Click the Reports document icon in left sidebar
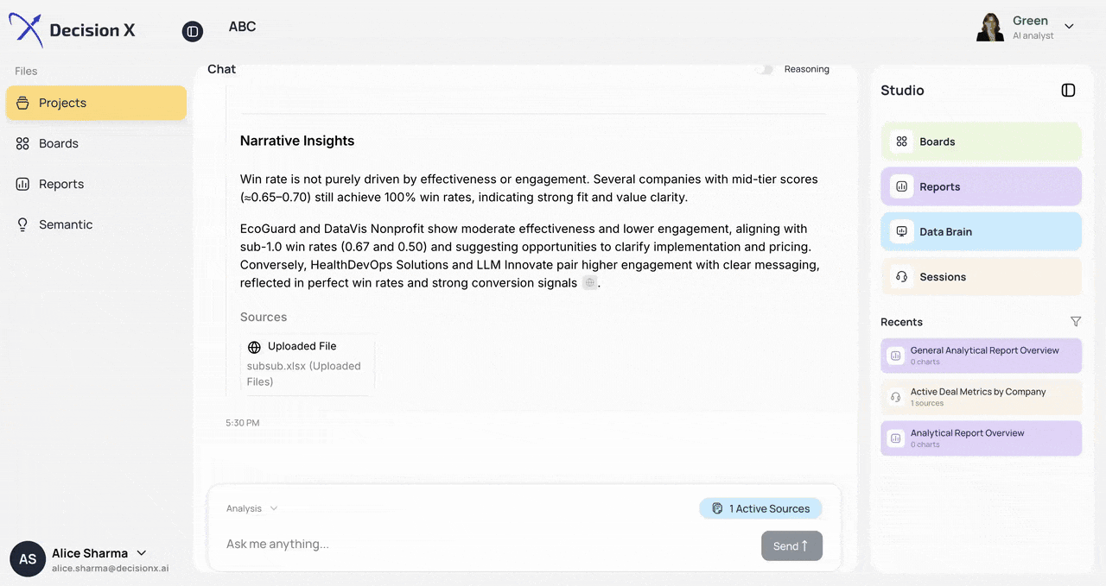The width and height of the screenshot is (1106, 586). pyautogui.click(x=22, y=184)
